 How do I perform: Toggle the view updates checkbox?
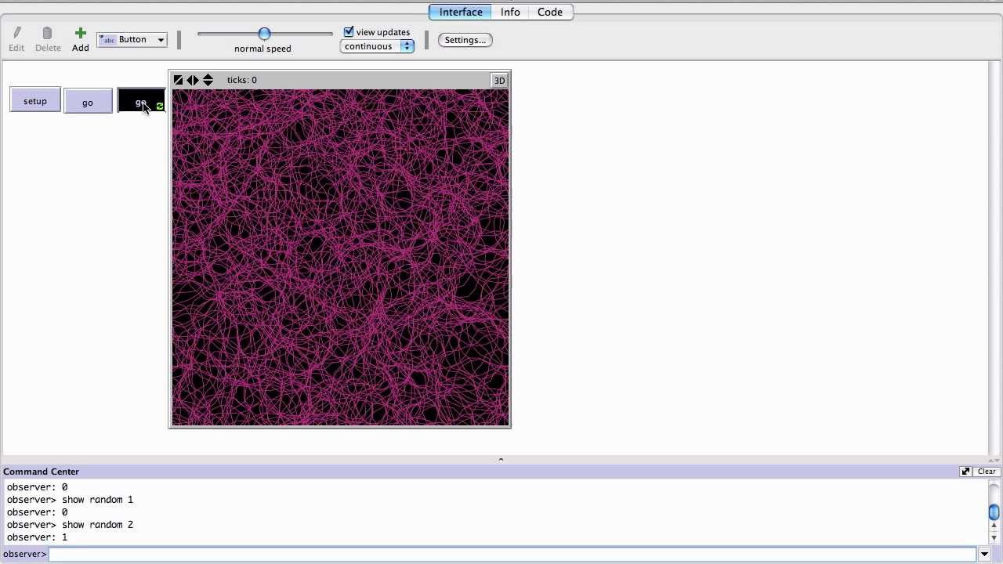[349, 32]
